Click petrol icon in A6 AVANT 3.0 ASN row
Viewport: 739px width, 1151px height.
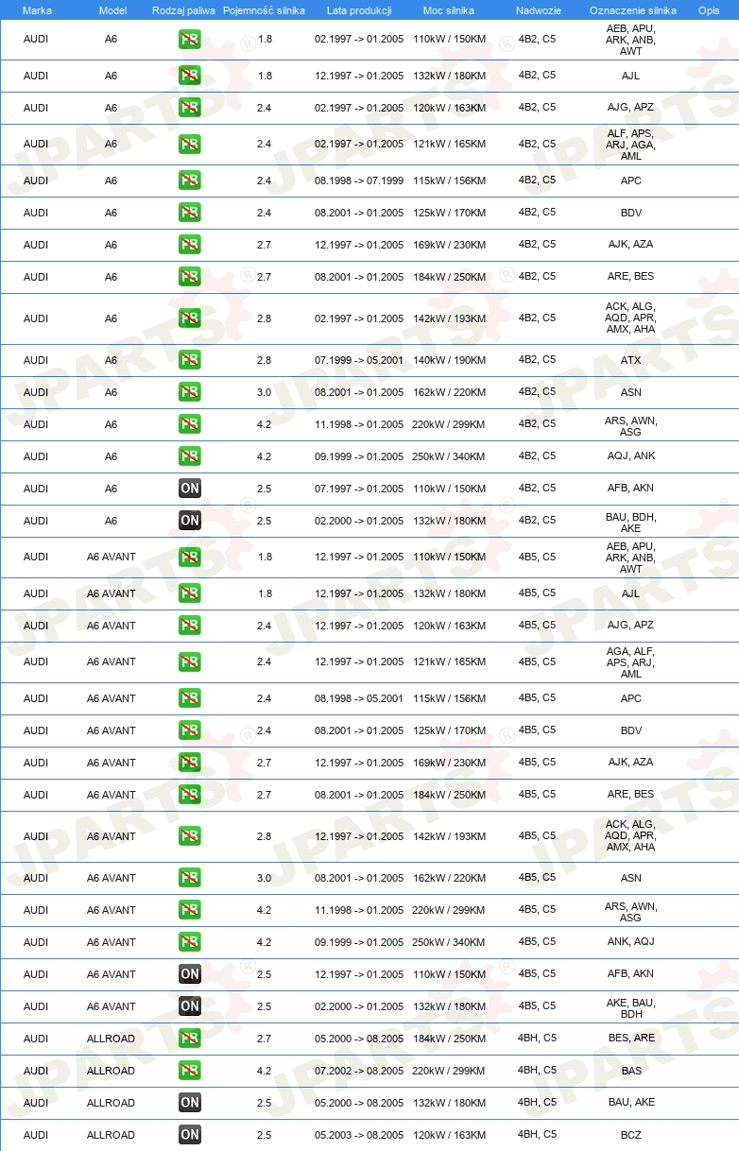(x=190, y=878)
